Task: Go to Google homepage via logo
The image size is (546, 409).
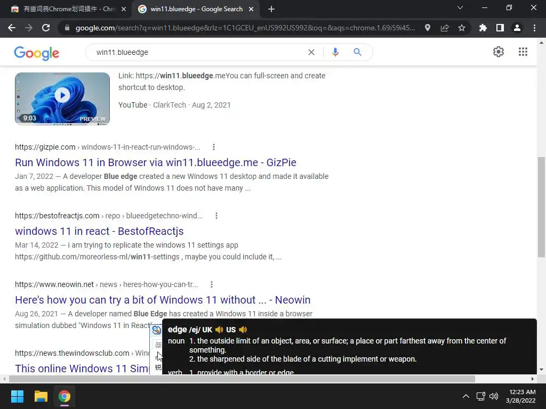Action: click(x=37, y=53)
